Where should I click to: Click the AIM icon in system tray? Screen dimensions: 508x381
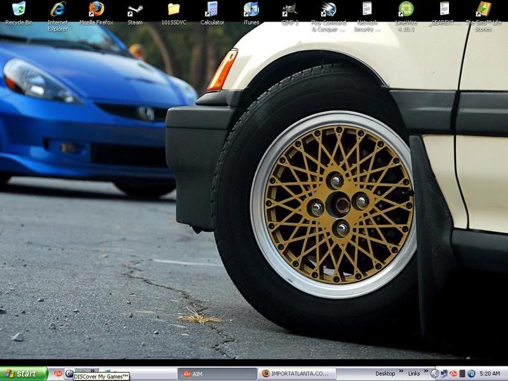point(453,373)
